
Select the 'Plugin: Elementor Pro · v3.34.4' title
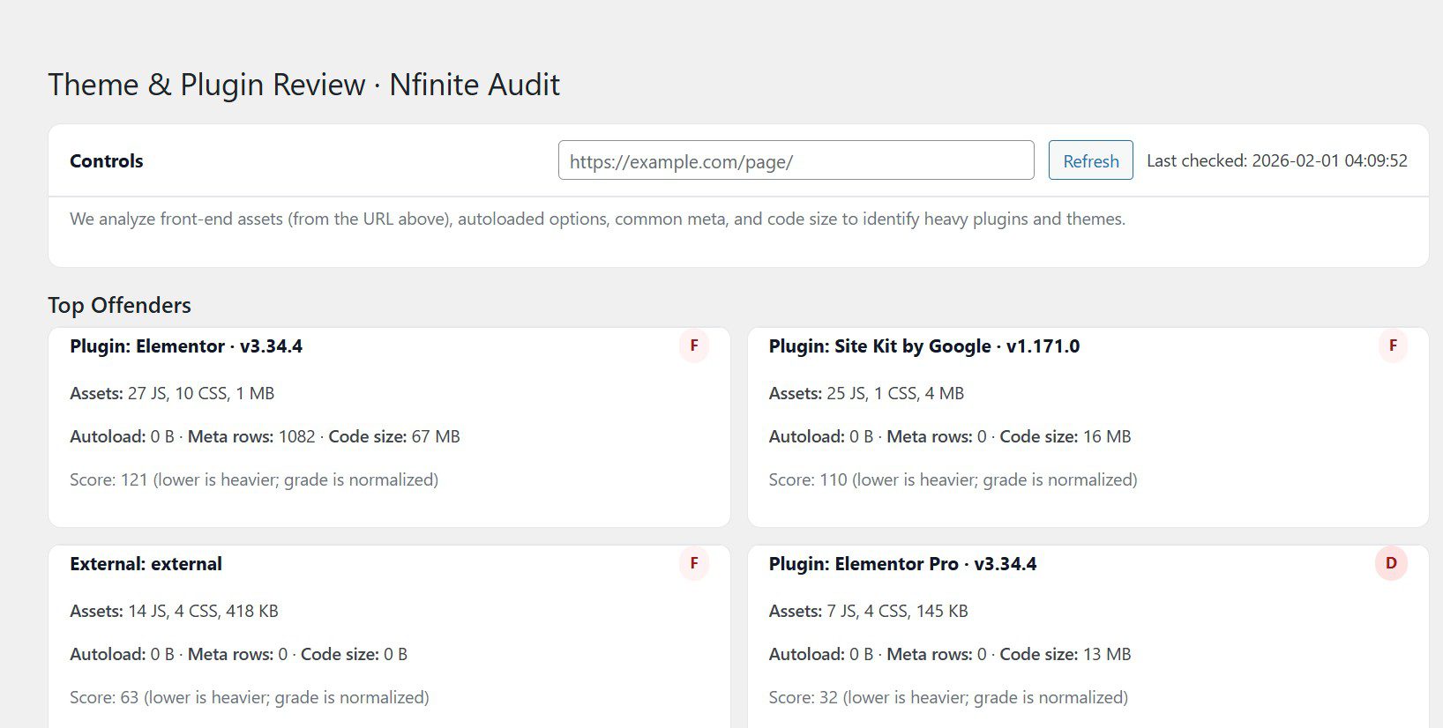tap(902, 564)
